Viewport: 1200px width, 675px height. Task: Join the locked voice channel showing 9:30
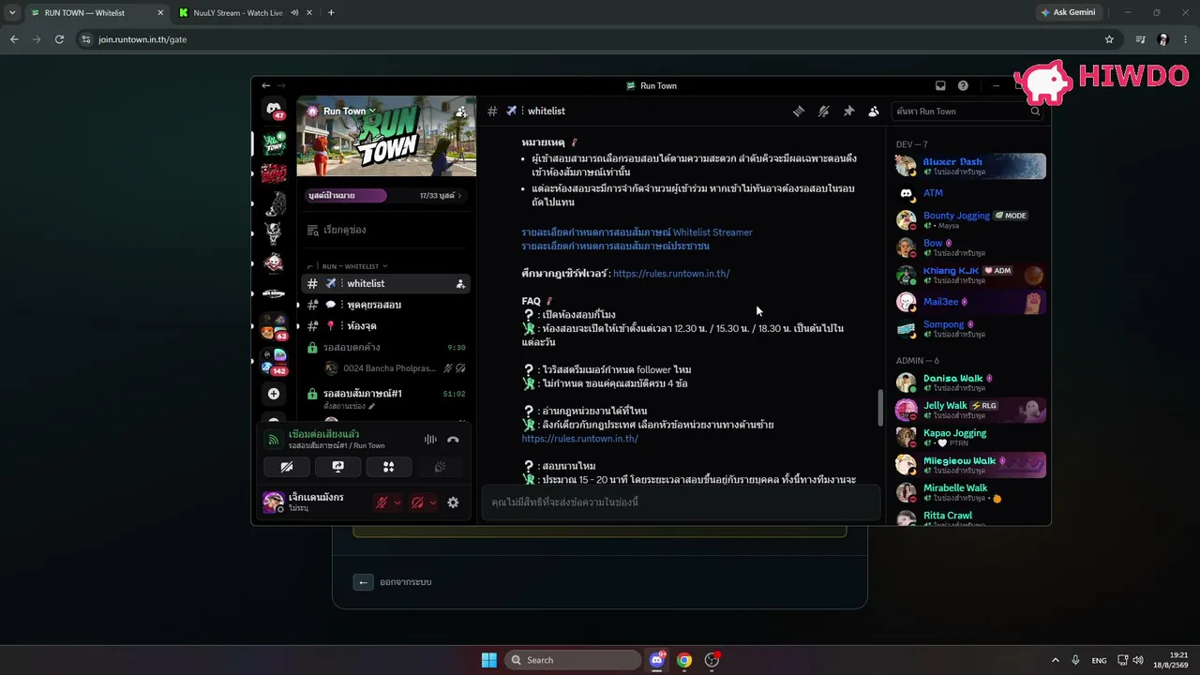click(384, 347)
